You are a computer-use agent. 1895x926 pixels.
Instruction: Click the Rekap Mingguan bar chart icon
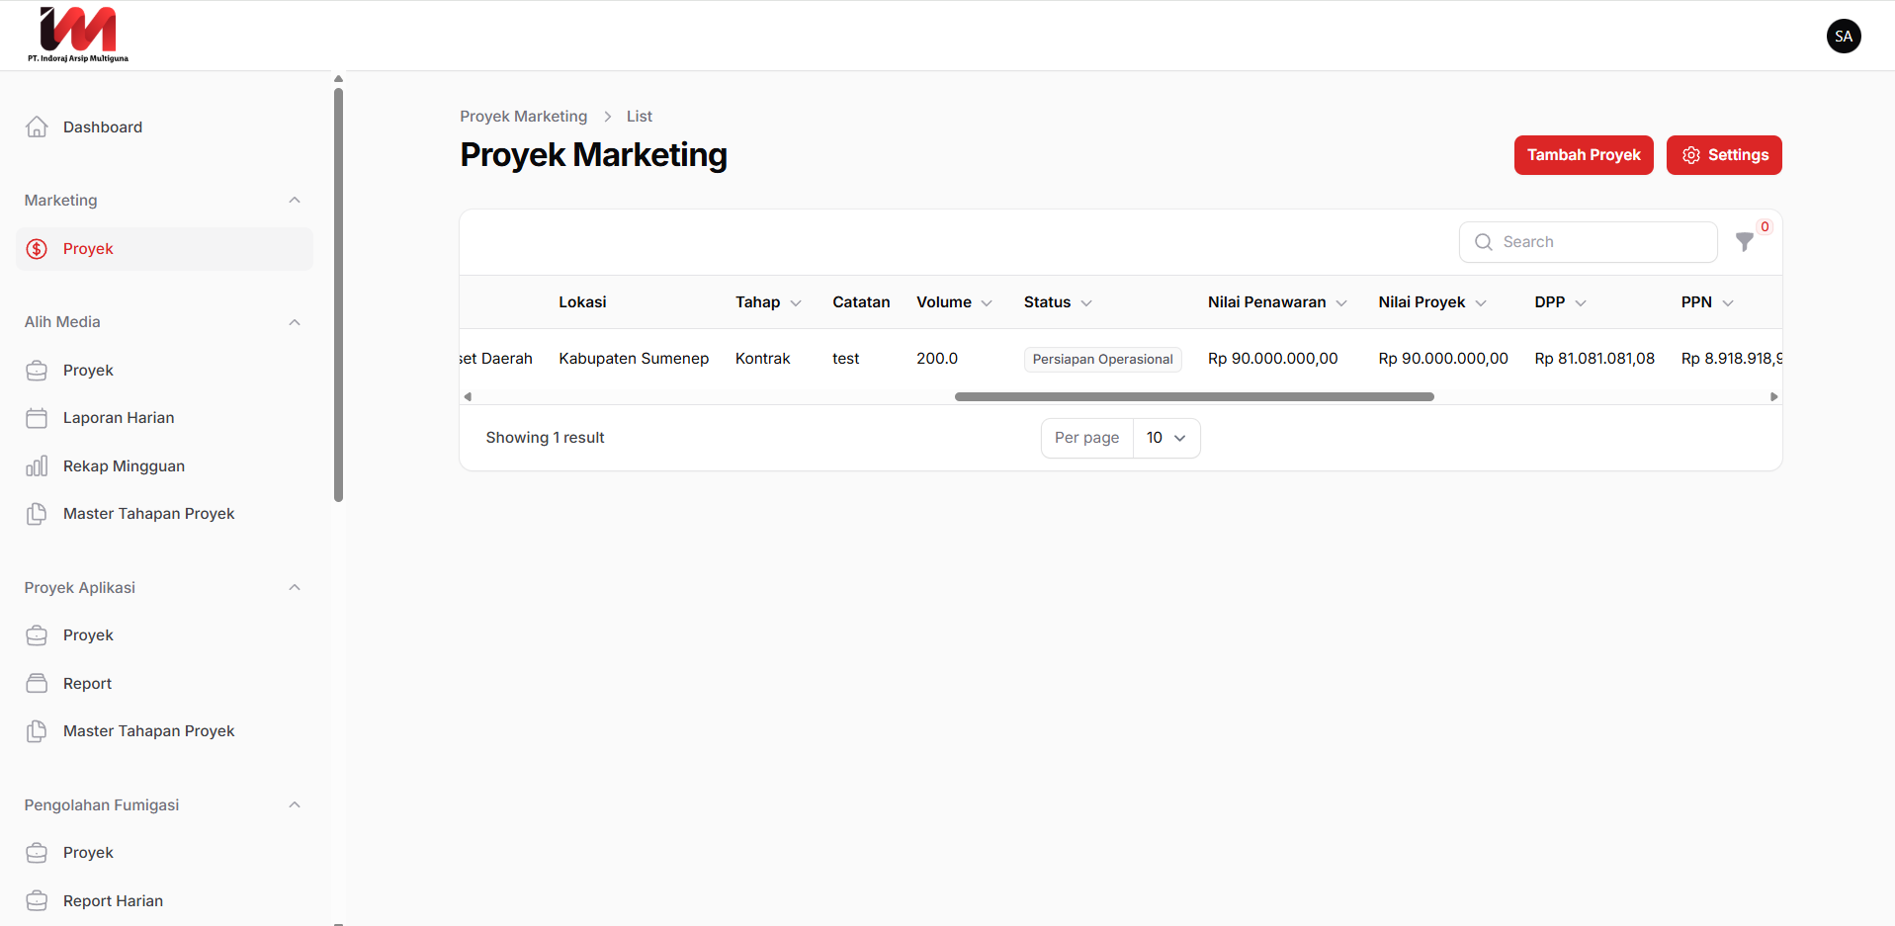pos(37,466)
